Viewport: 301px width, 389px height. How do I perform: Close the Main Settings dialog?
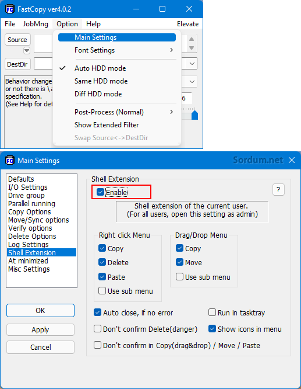click(292, 160)
